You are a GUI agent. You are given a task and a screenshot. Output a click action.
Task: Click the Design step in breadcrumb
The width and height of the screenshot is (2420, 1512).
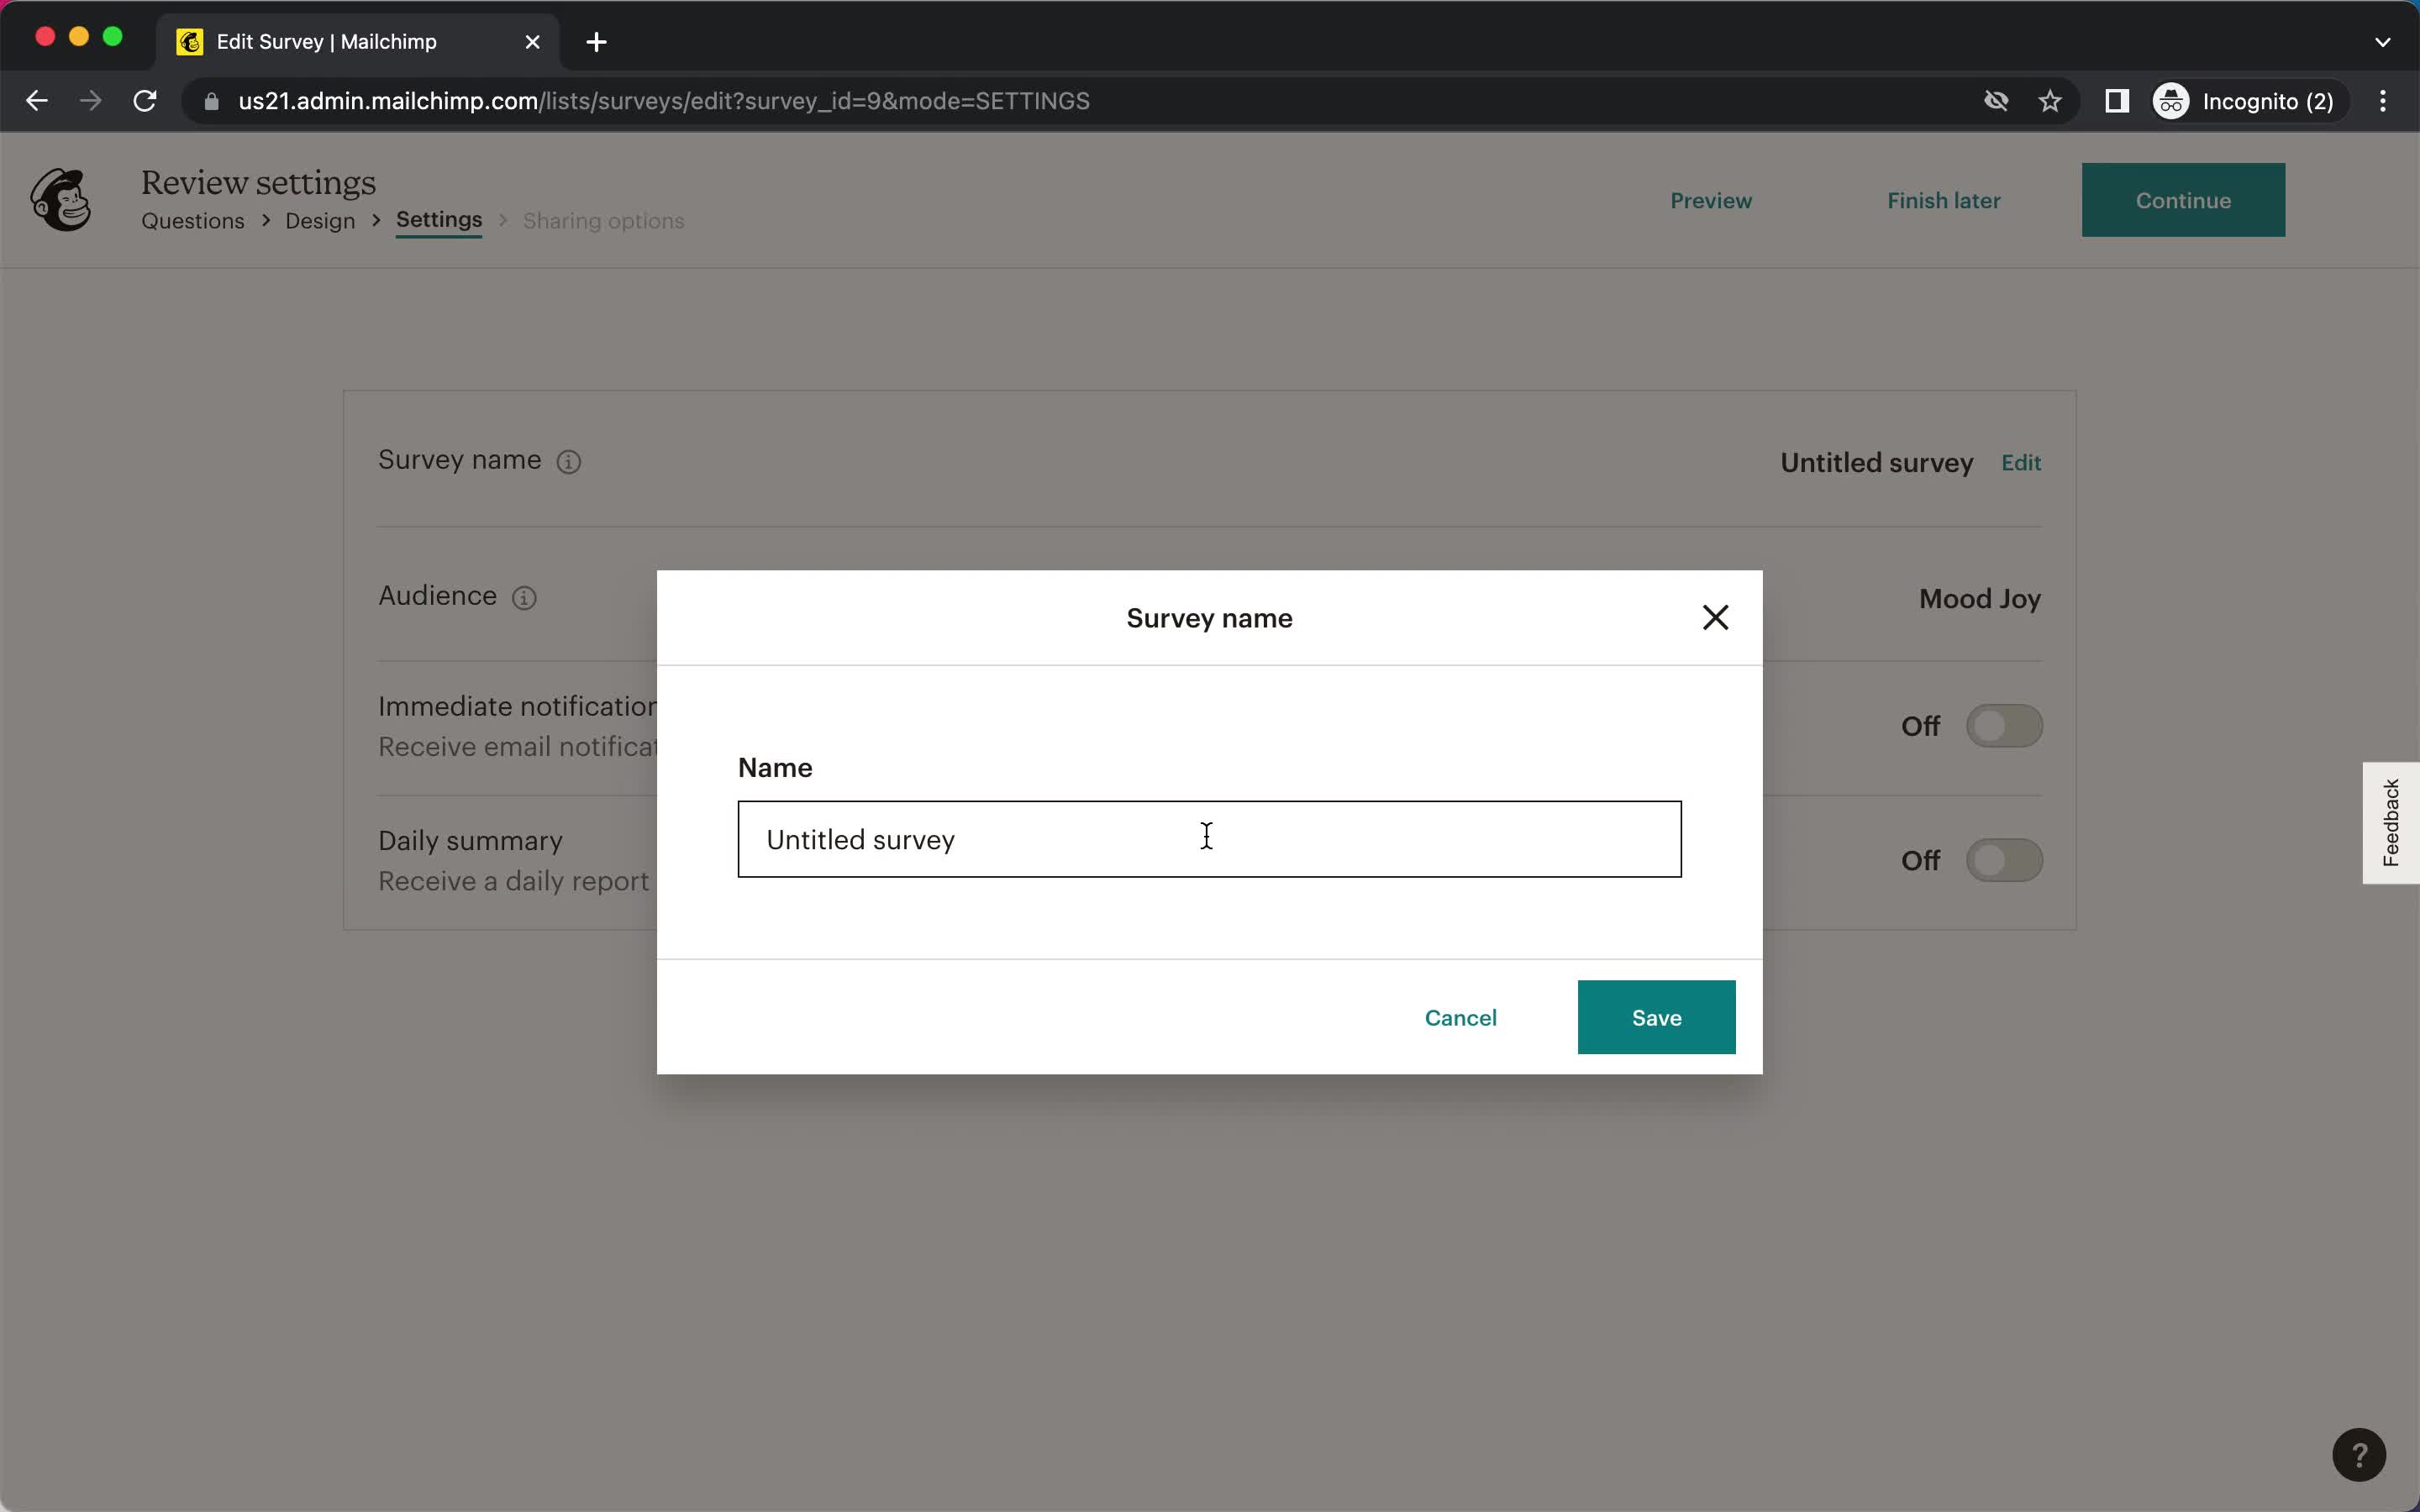[321, 221]
